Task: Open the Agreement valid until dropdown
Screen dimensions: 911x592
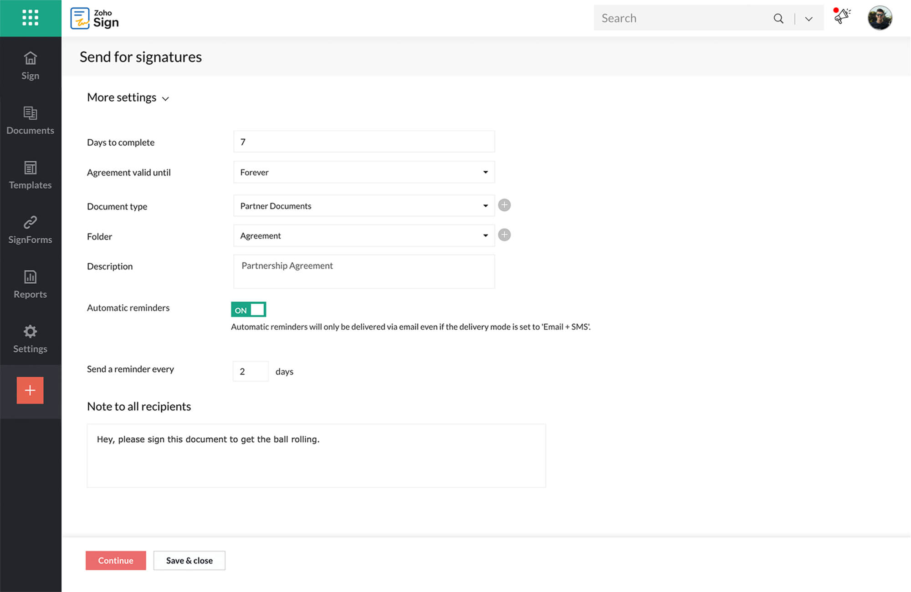Action: pos(363,172)
